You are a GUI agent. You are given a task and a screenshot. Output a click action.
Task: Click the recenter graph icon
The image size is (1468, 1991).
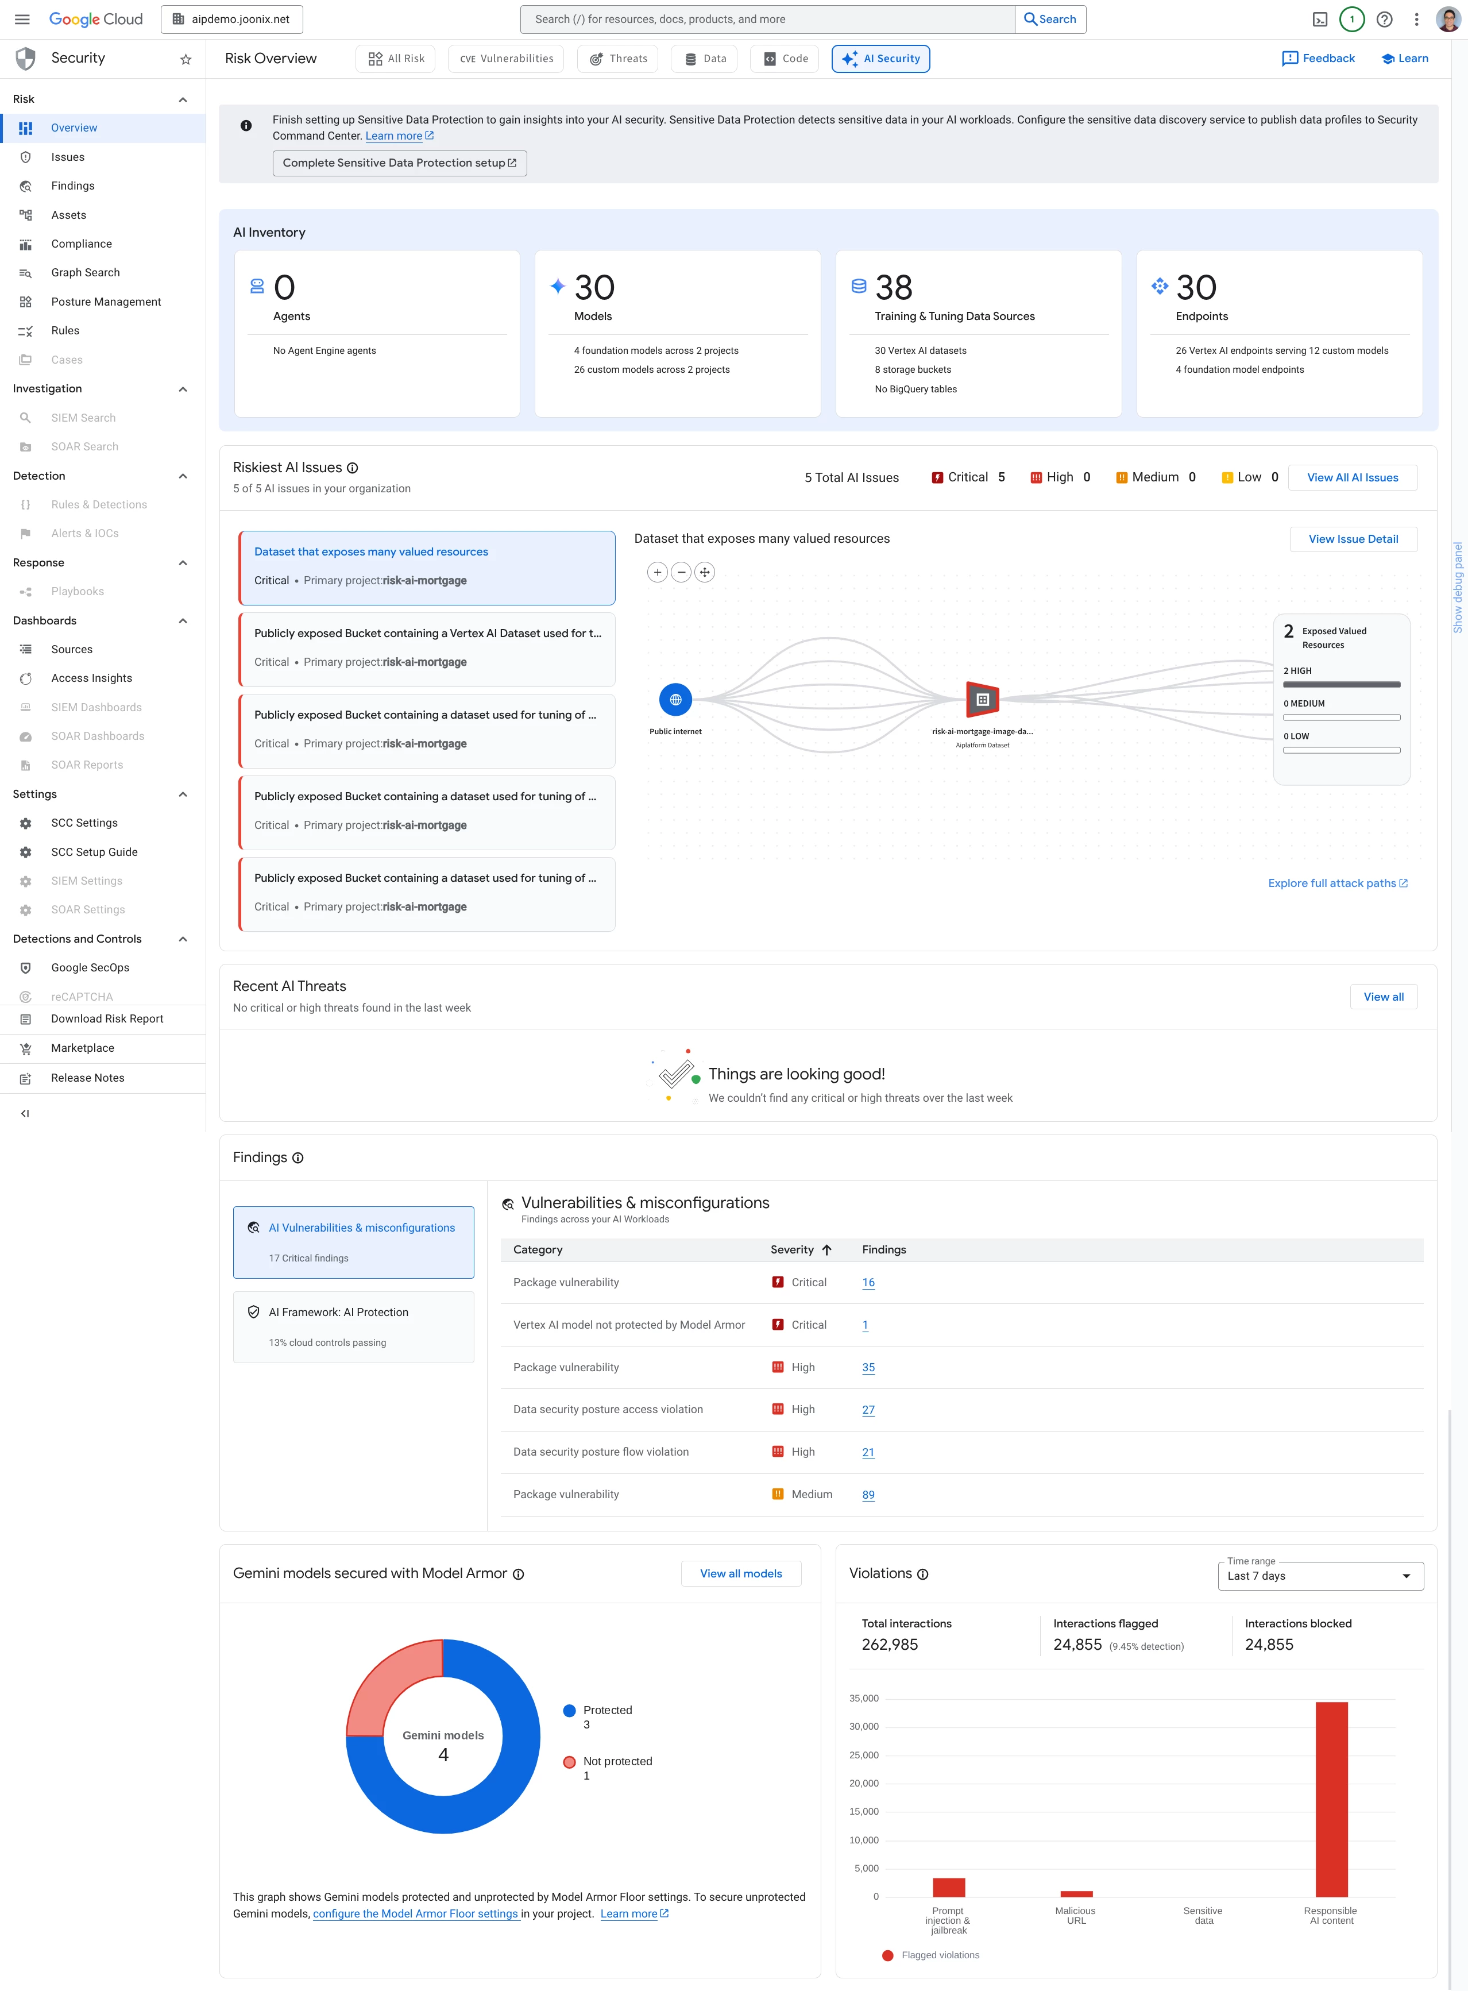tap(705, 572)
